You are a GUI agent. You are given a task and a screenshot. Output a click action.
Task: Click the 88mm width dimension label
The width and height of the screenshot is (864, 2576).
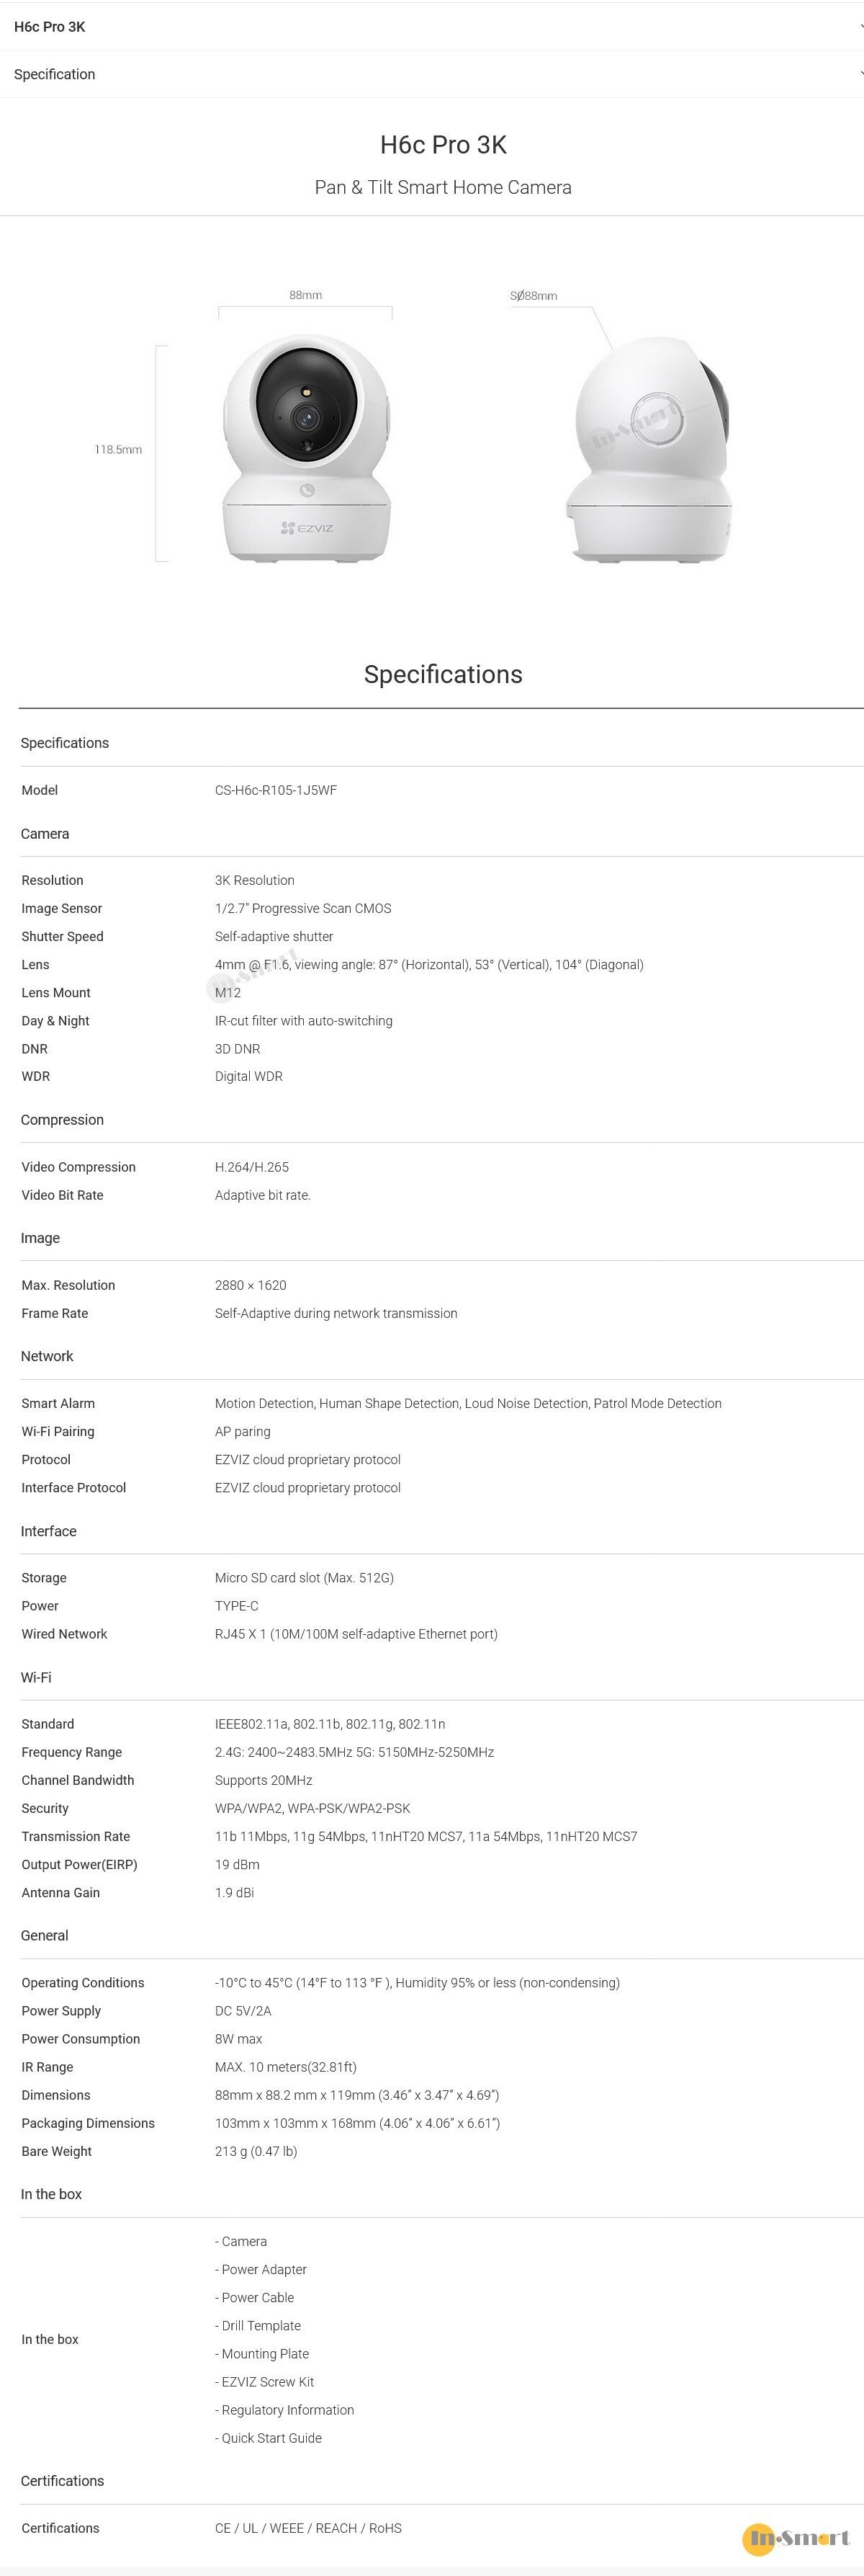pos(306,295)
